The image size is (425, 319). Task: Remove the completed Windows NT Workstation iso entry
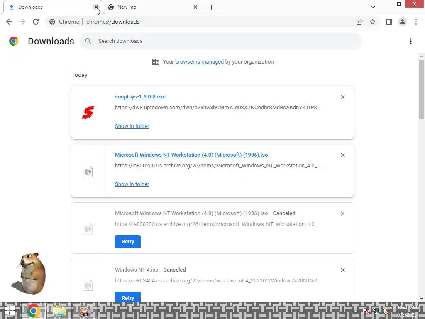pyautogui.click(x=342, y=155)
